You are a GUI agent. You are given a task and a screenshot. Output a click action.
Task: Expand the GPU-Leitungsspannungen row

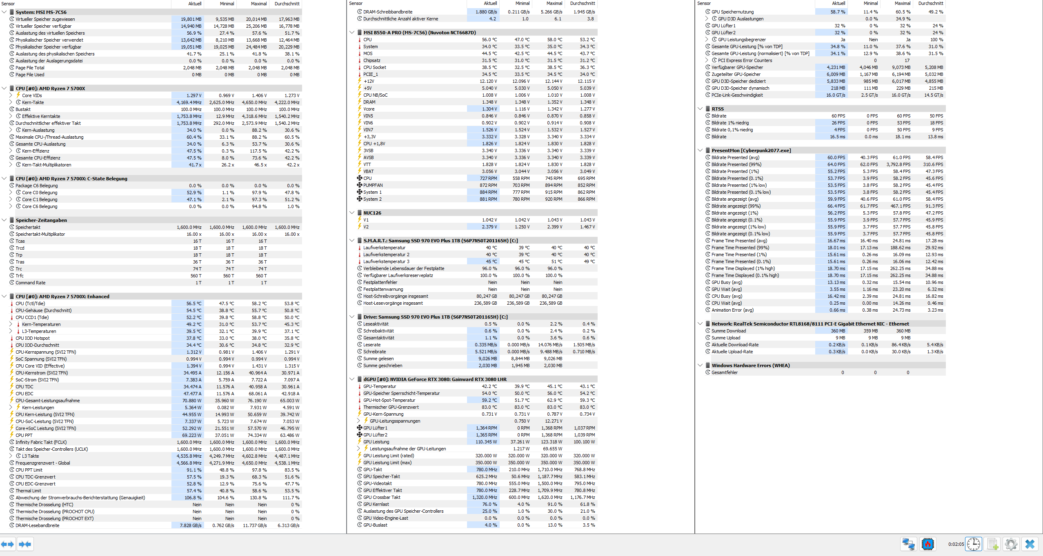(358, 421)
